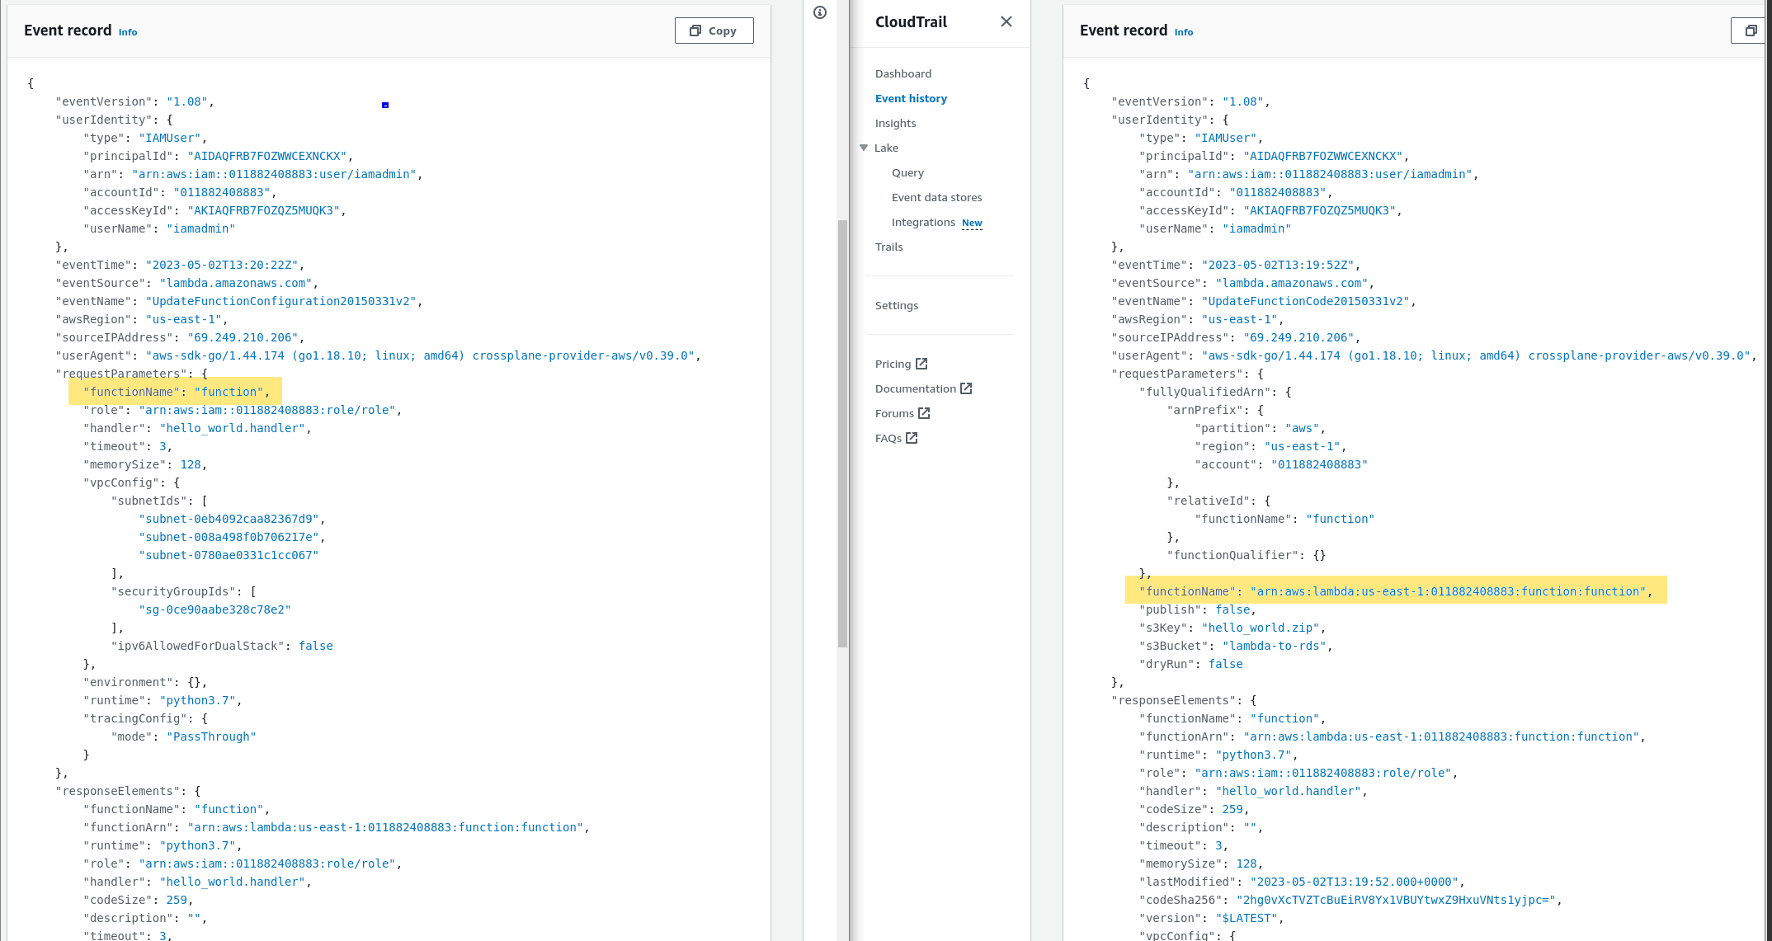Click "subnet-0eb4092caa82367d9" subnet ID
This screenshot has width=1772, height=941.
(229, 519)
